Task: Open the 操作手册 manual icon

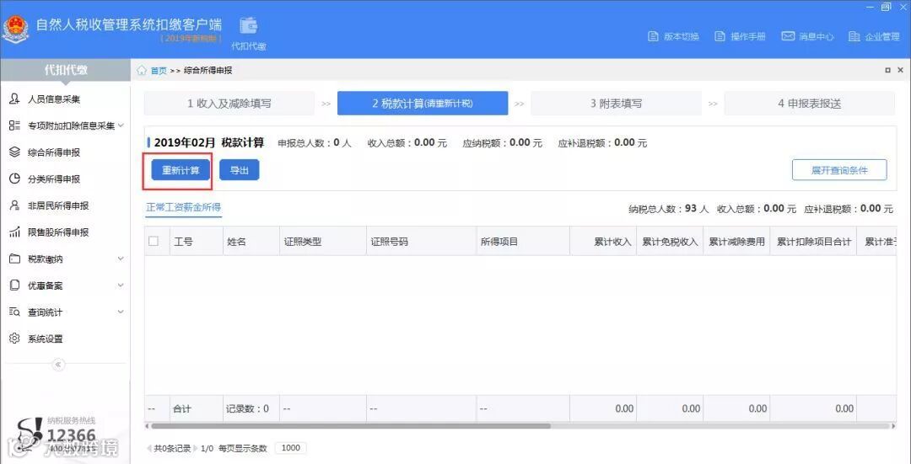Action: [720, 36]
